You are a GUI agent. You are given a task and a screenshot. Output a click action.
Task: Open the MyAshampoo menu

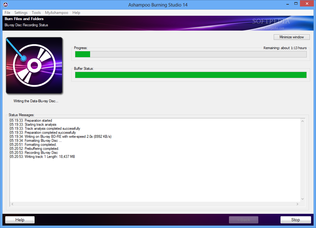coord(57,12)
